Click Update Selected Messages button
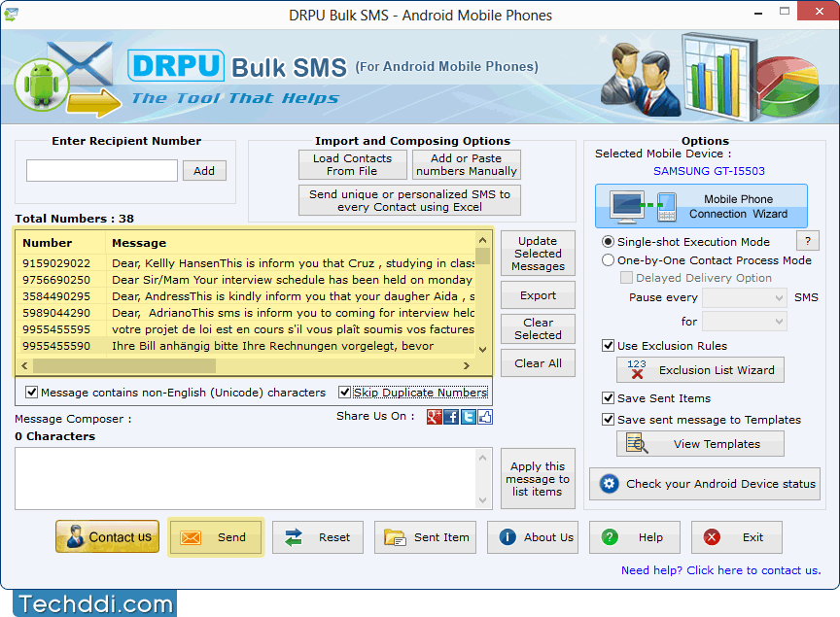Viewport: 840px width, 617px height. tap(538, 254)
